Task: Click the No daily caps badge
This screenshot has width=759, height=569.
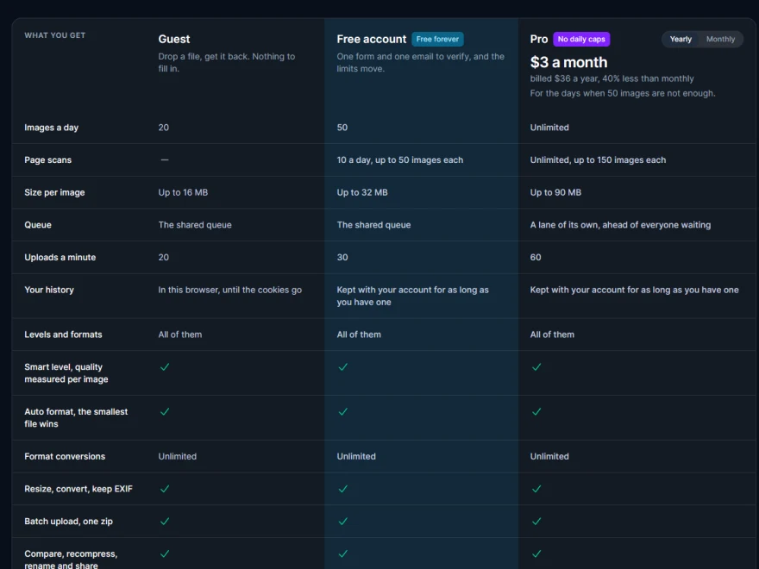Action: (580, 39)
